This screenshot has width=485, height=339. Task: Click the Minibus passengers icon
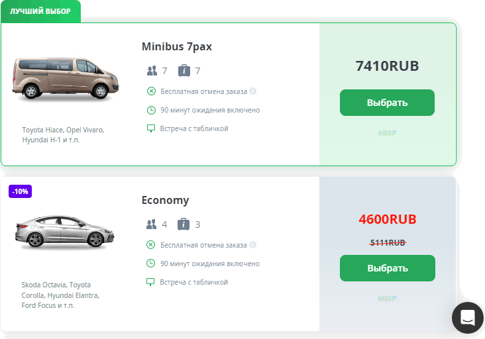[x=152, y=71]
